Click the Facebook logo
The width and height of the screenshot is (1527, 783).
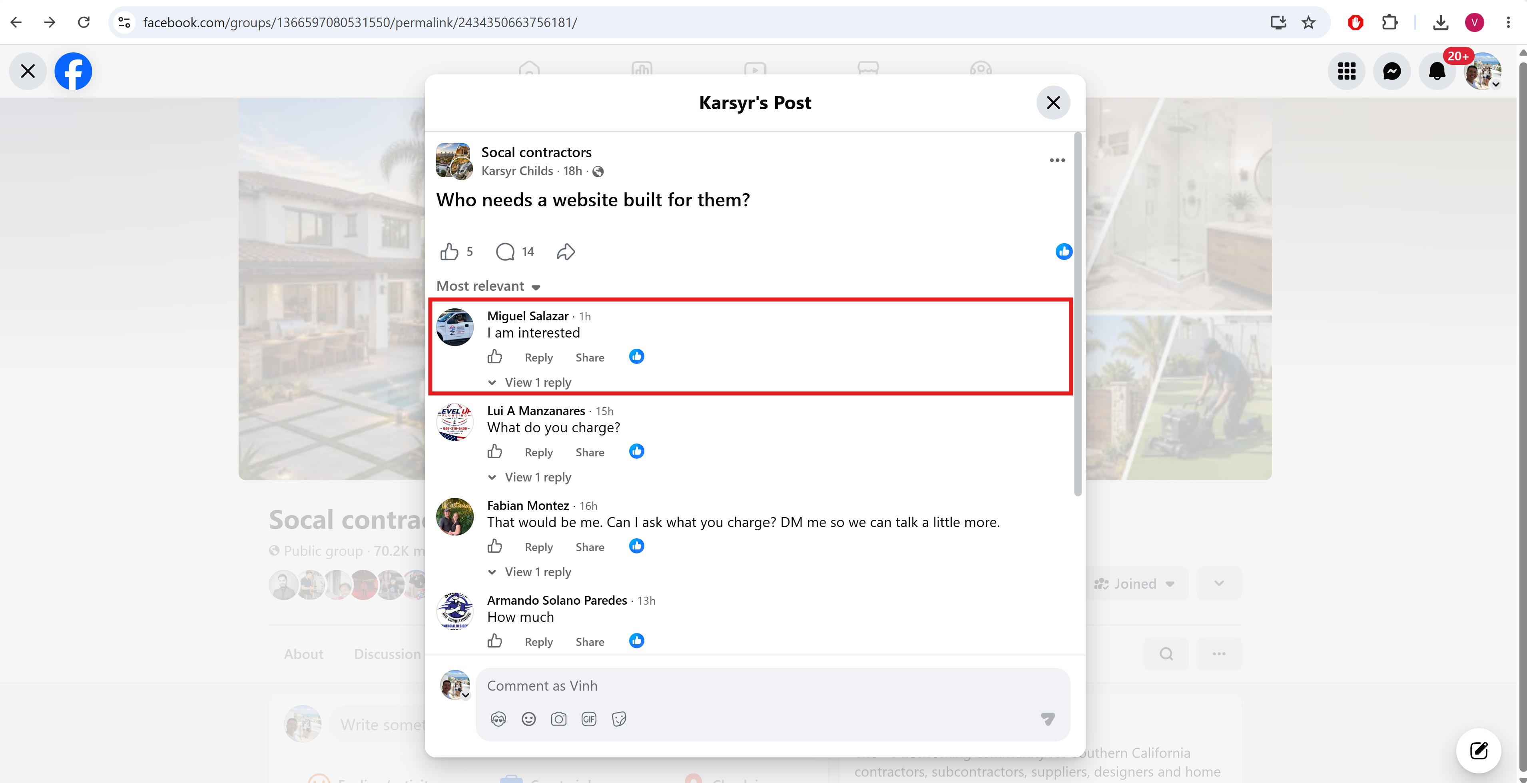tap(73, 71)
